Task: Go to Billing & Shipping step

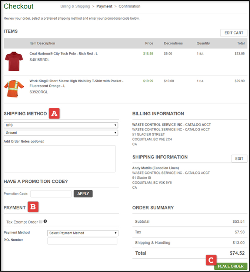Action: 76,6
